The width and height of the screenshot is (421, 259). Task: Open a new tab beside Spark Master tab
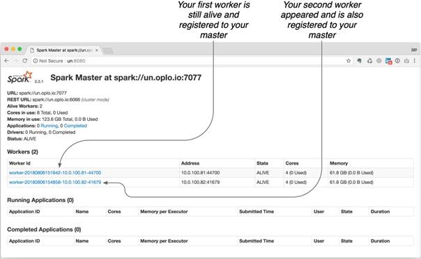click(108, 51)
